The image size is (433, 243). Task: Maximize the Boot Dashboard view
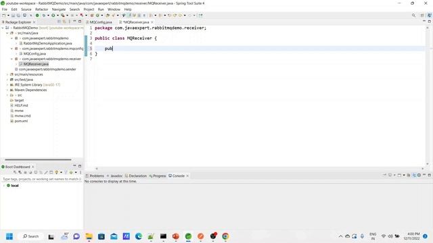point(80,166)
